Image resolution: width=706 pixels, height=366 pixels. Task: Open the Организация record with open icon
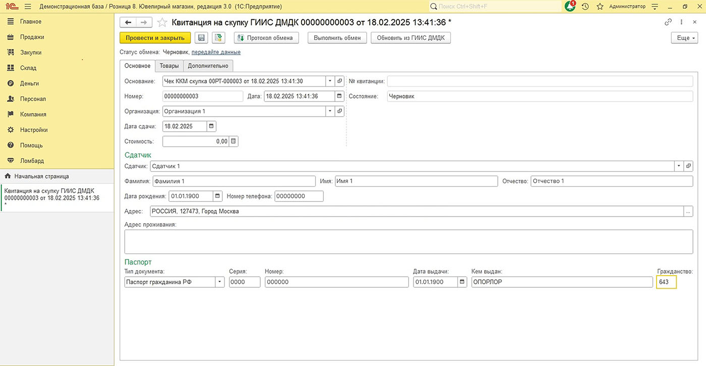click(x=340, y=111)
